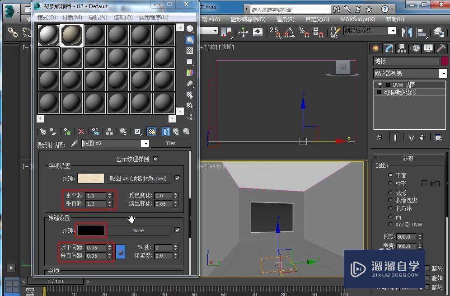450x296 pixels.
Task: Open the 修改器列表 dropdown
Action: click(443, 73)
